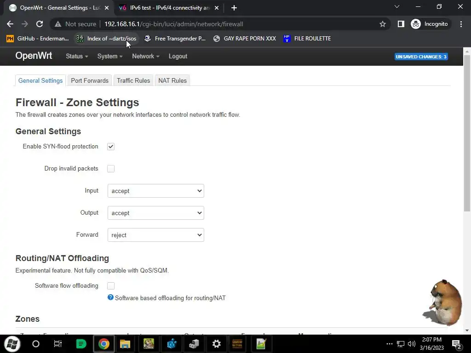The width and height of the screenshot is (471, 353).
Task: Click the Logout menu item
Action: tap(178, 56)
